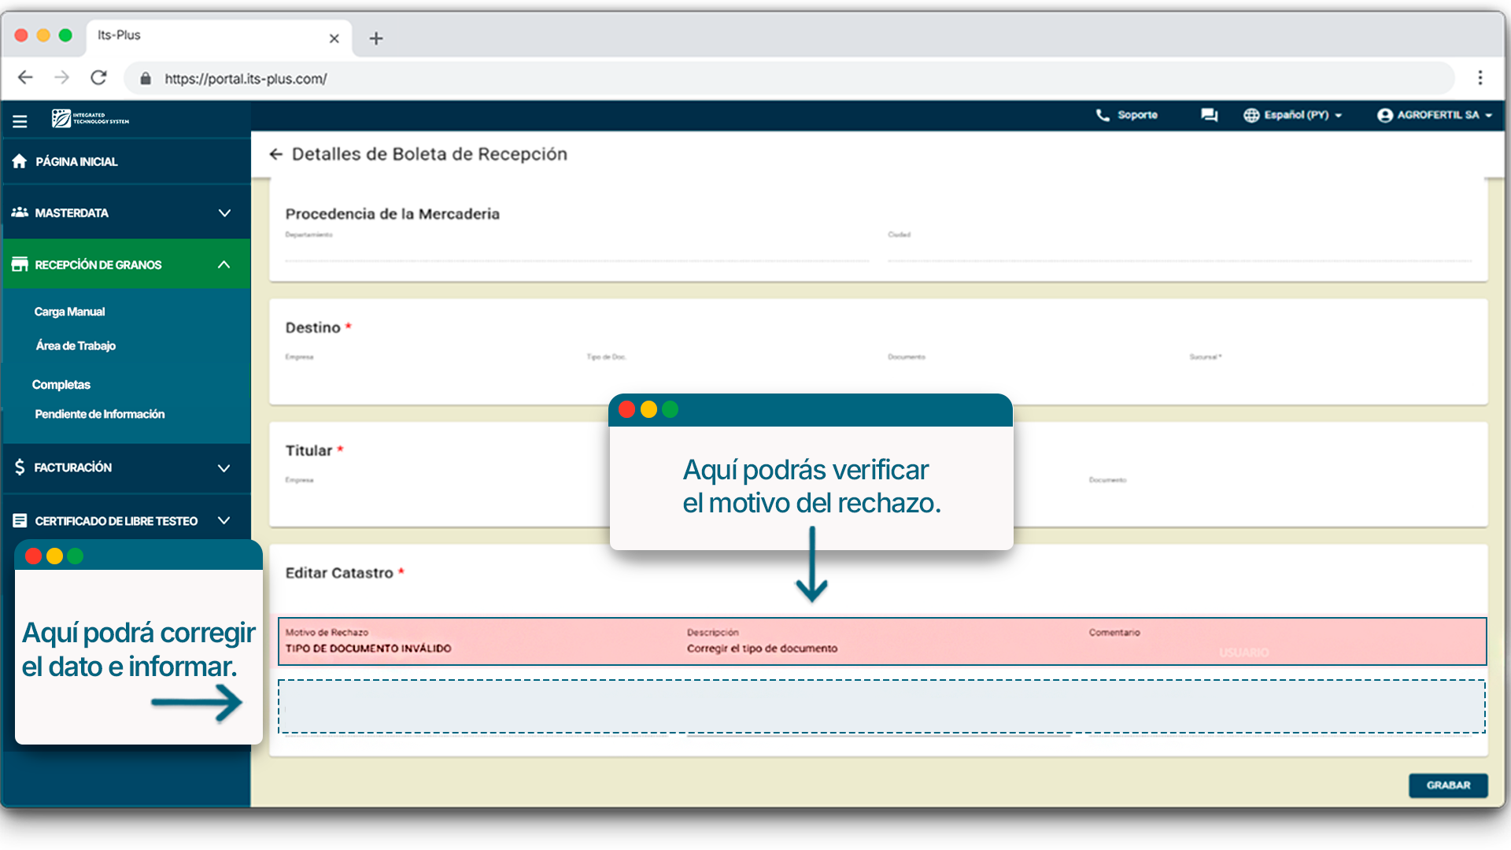Open Pendiente de Información menu item
Viewport: 1511px width, 850px height.
click(100, 414)
